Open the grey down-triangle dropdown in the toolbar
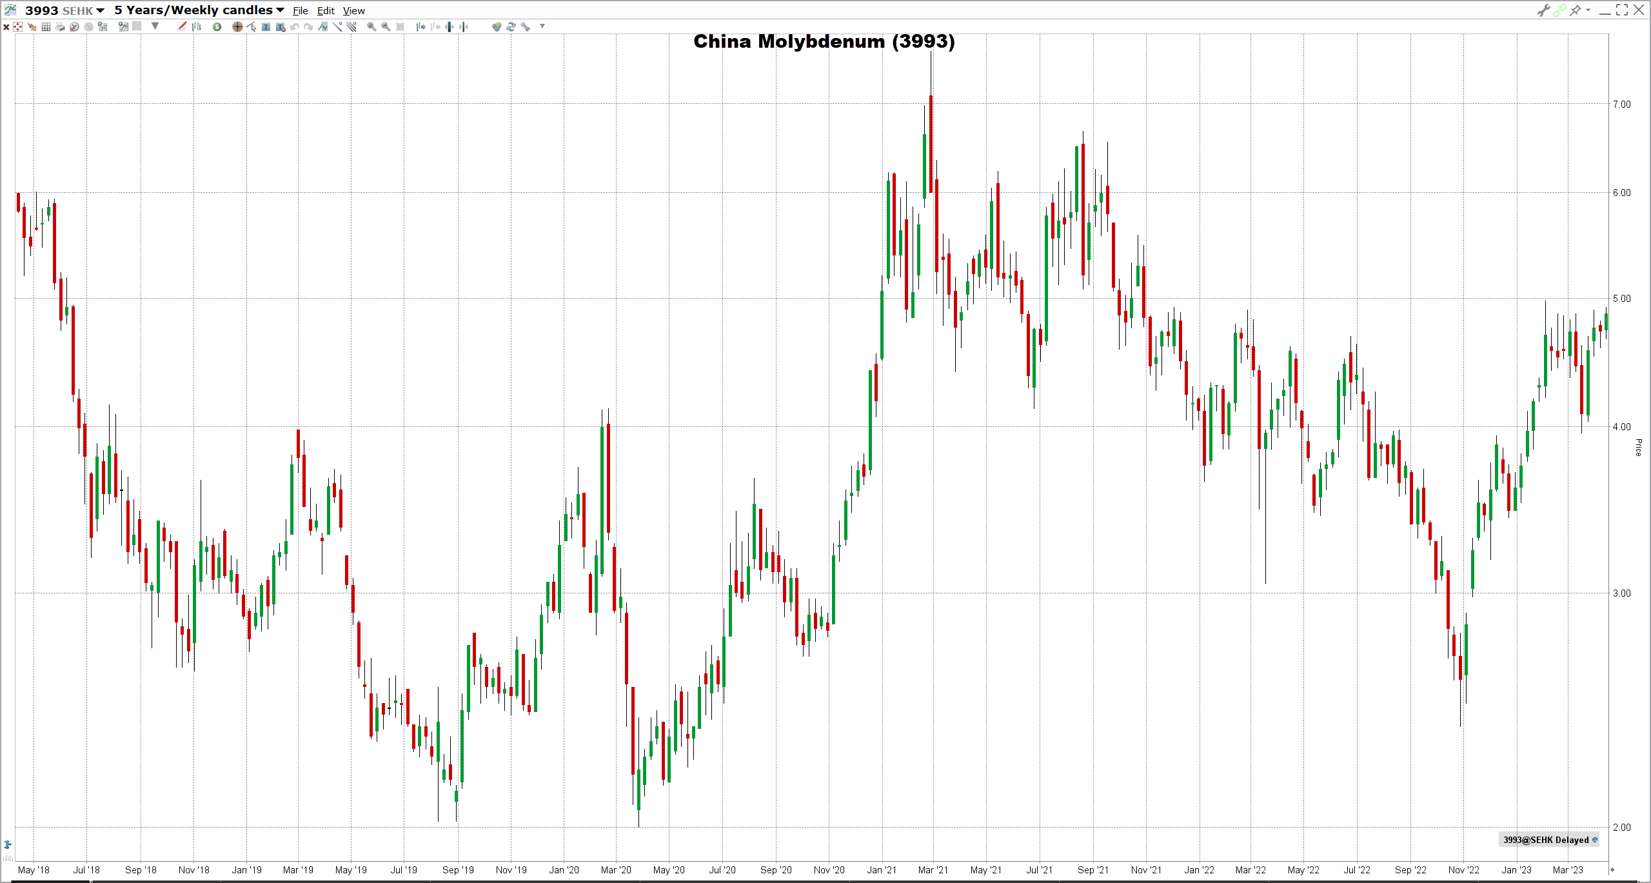Viewport: 1651px width, 883px height. click(155, 26)
